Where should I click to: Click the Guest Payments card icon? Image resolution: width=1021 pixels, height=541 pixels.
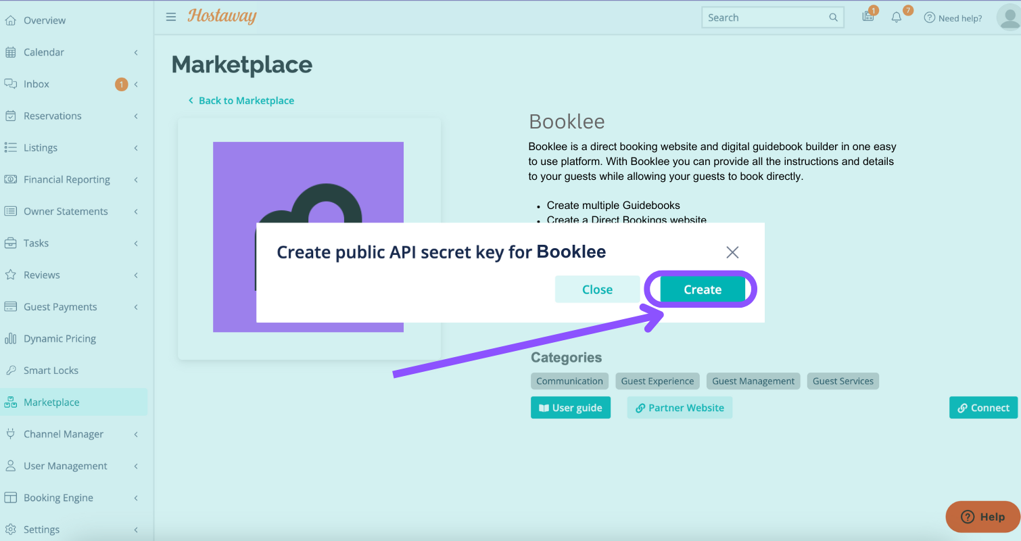coord(10,306)
